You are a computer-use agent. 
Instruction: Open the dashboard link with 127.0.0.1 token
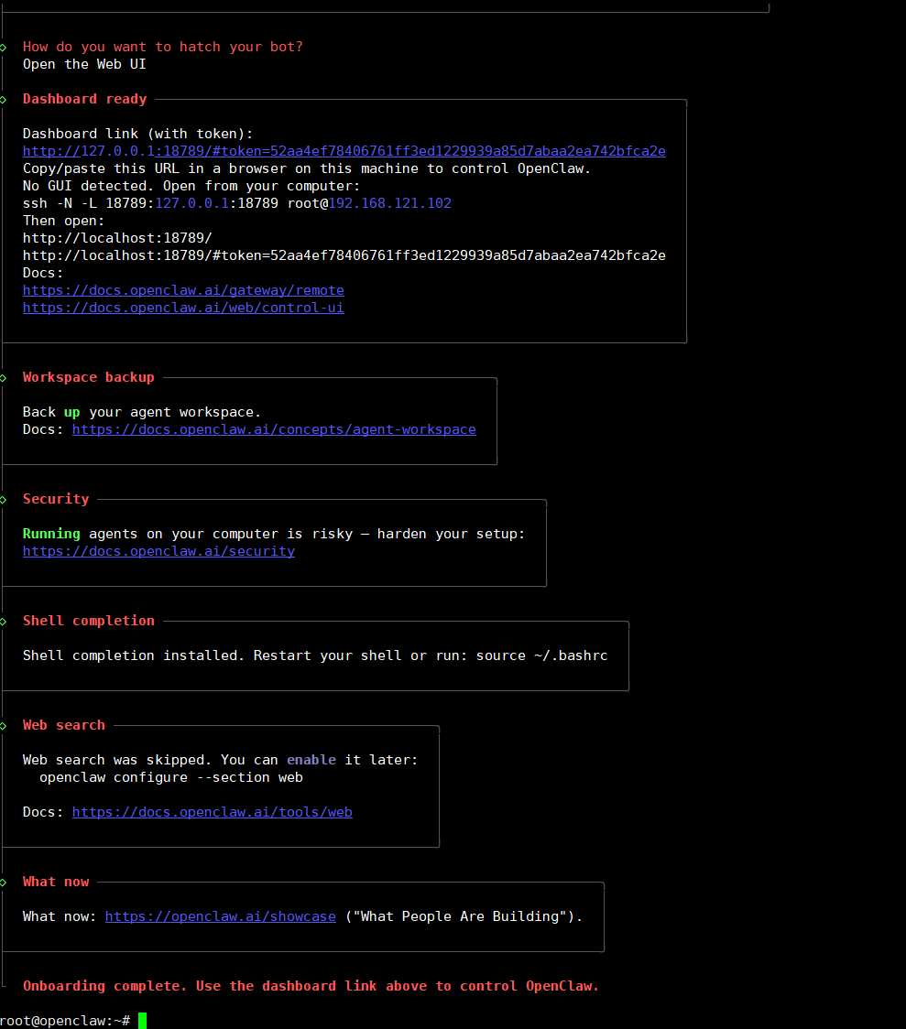point(344,151)
